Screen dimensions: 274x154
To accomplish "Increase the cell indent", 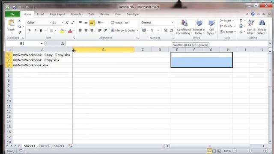I will 105,30.
